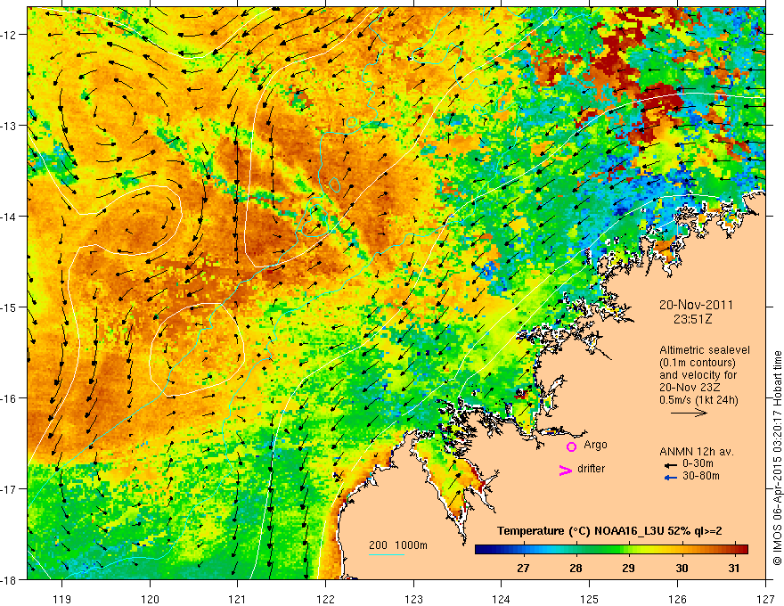This screenshot has width=784, height=606.
Task: Click the '200 1000m' isobath label
Action: pyautogui.click(x=398, y=545)
